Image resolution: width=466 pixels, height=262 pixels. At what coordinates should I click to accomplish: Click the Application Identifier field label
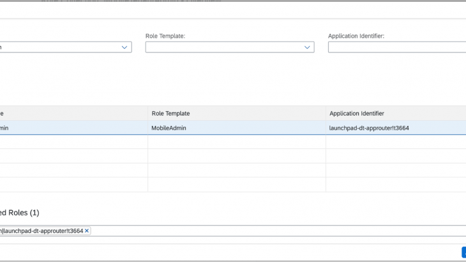coord(356,36)
